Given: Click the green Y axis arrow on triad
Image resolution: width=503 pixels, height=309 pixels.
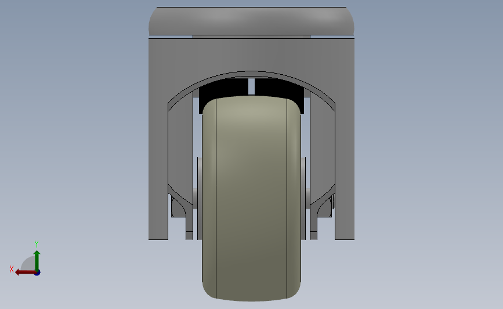Looking at the screenshot, I should point(37,261).
